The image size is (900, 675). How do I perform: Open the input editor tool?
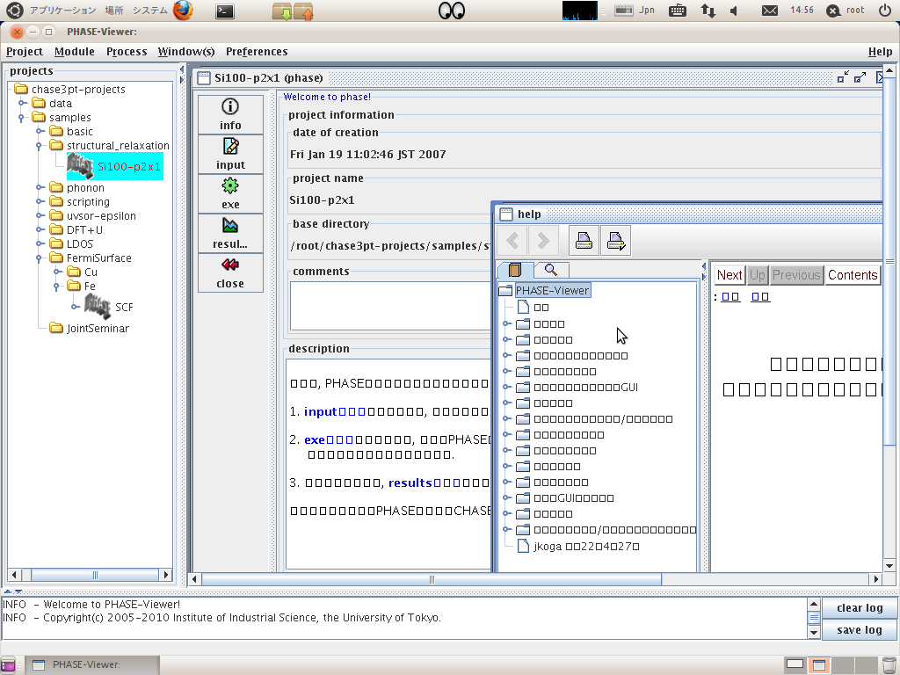[x=230, y=155]
